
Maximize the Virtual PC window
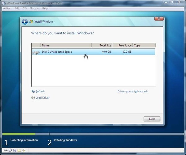[172, 2]
